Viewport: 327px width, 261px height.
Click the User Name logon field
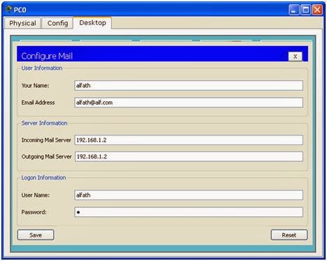[x=189, y=195]
